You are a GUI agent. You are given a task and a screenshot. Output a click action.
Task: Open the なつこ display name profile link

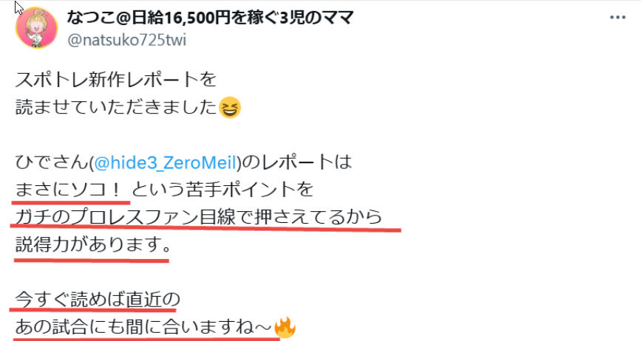point(210,18)
